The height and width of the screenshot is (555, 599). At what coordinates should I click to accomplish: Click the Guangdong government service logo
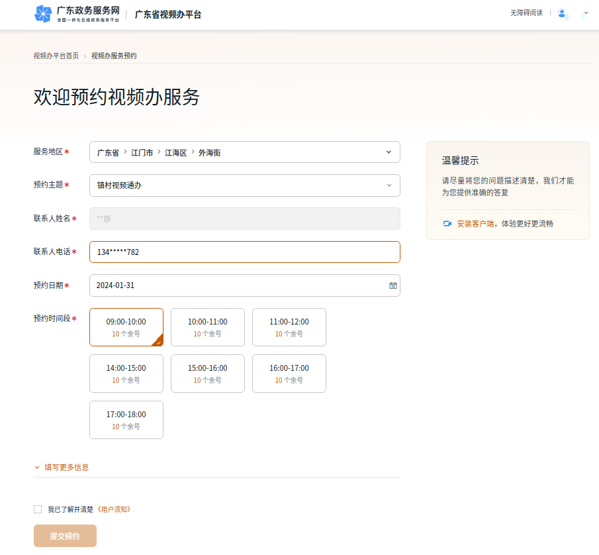77,14
